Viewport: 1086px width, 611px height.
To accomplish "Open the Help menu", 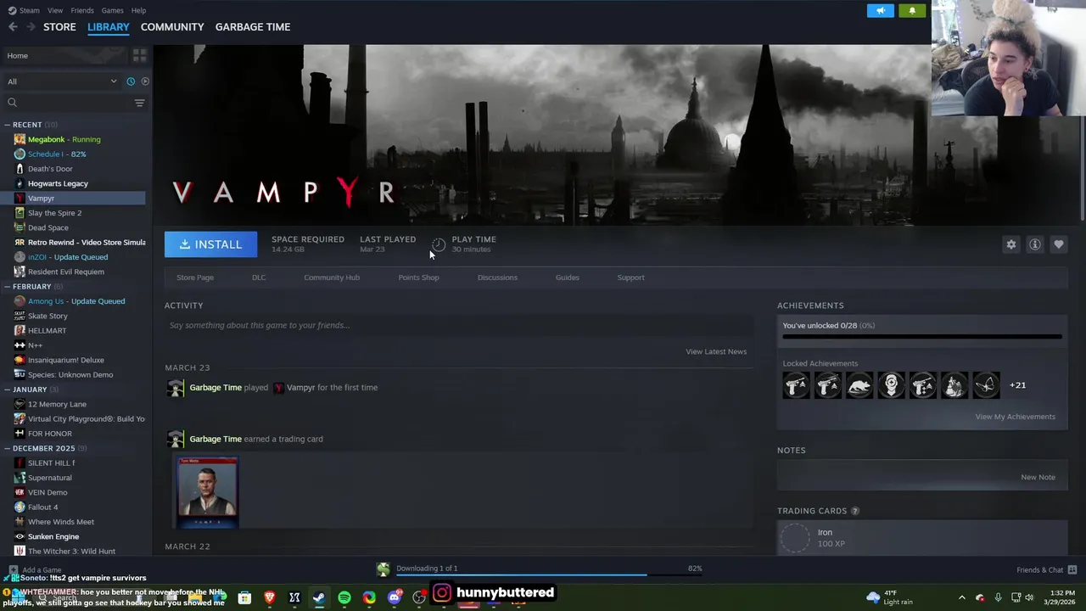I will coord(138,10).
